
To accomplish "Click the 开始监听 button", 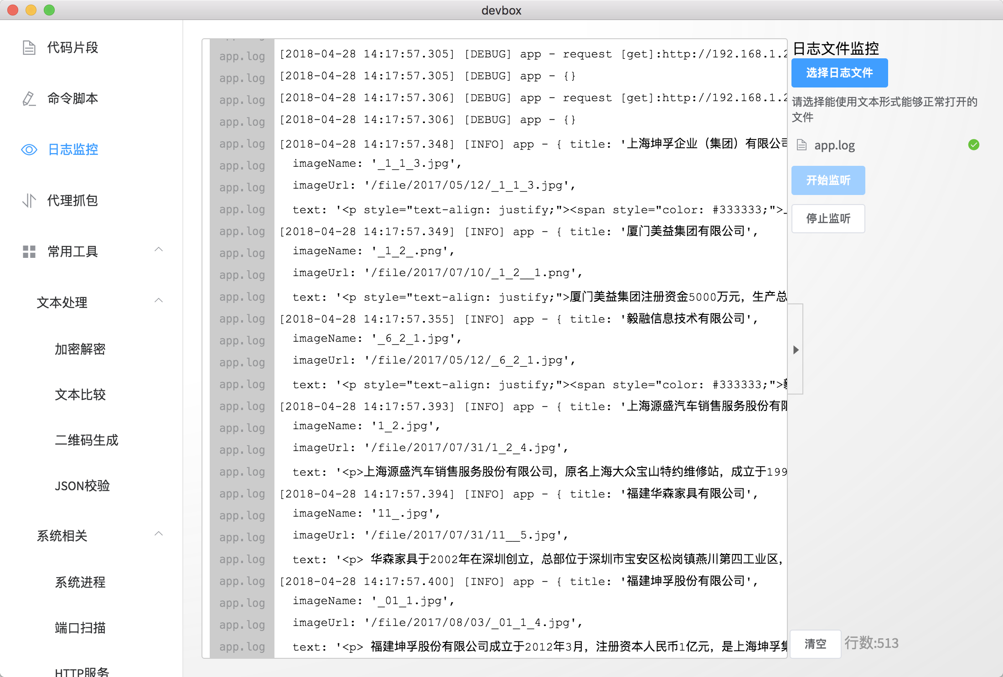I will point(828,180).
